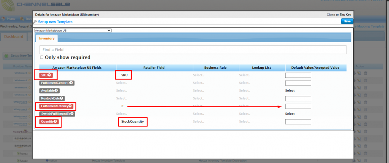Image resolution: width=389 pixels, height=163 pixels.
Task: Click the Find a Field search box
Action: click(193, 50)
